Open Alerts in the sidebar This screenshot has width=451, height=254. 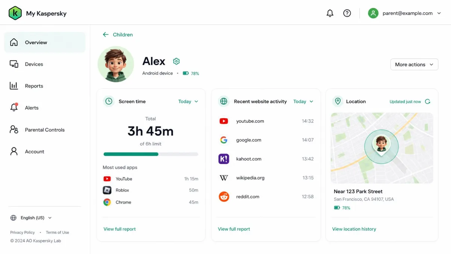coord(45,108)
